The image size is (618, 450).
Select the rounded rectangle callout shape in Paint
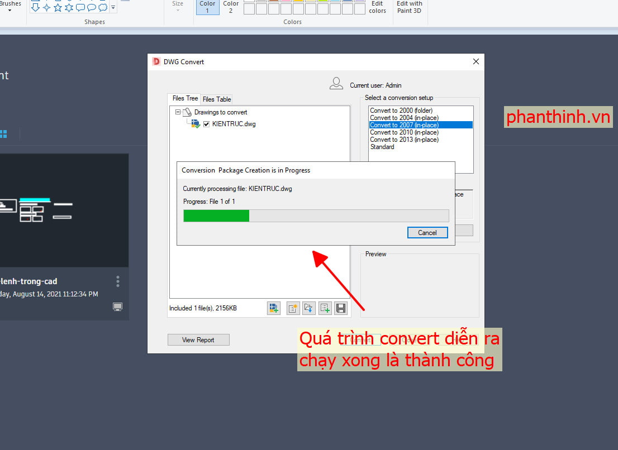coord(80,7)
